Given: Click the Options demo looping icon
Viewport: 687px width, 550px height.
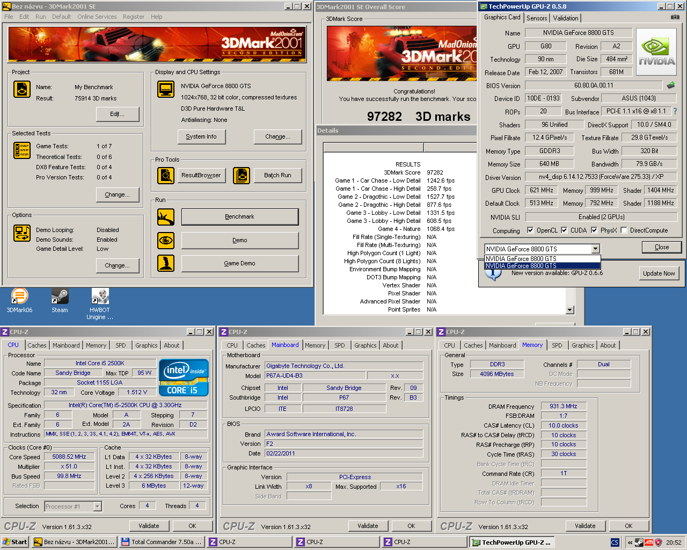Looking at the screenshot, I should pos(22,233).
